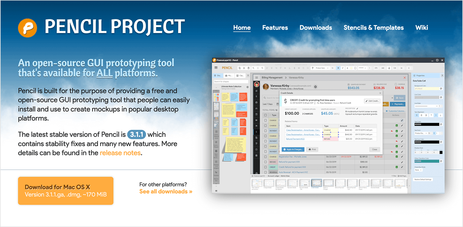This screenshot has width=463, height=227.
Task: Click the black Text Icon Color field
Action: point(427,142)
